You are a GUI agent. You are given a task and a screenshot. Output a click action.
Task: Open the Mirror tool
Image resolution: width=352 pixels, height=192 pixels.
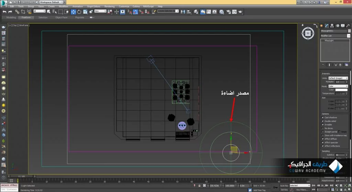(x=183, y=12)
